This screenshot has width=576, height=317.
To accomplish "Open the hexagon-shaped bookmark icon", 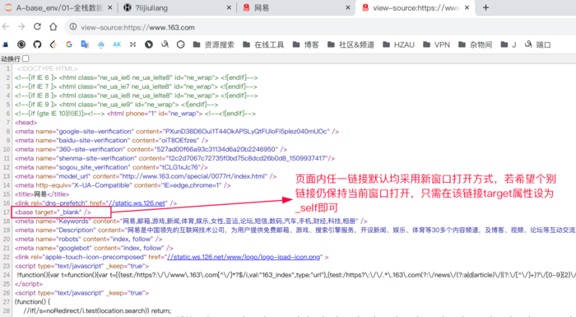I will tap(180, 44).
